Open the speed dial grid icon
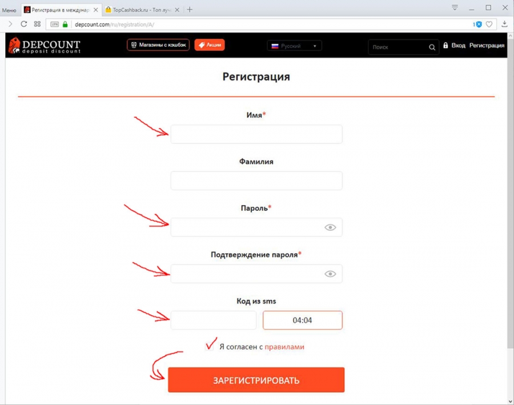514x405 pixels. [x=37, y=24]
